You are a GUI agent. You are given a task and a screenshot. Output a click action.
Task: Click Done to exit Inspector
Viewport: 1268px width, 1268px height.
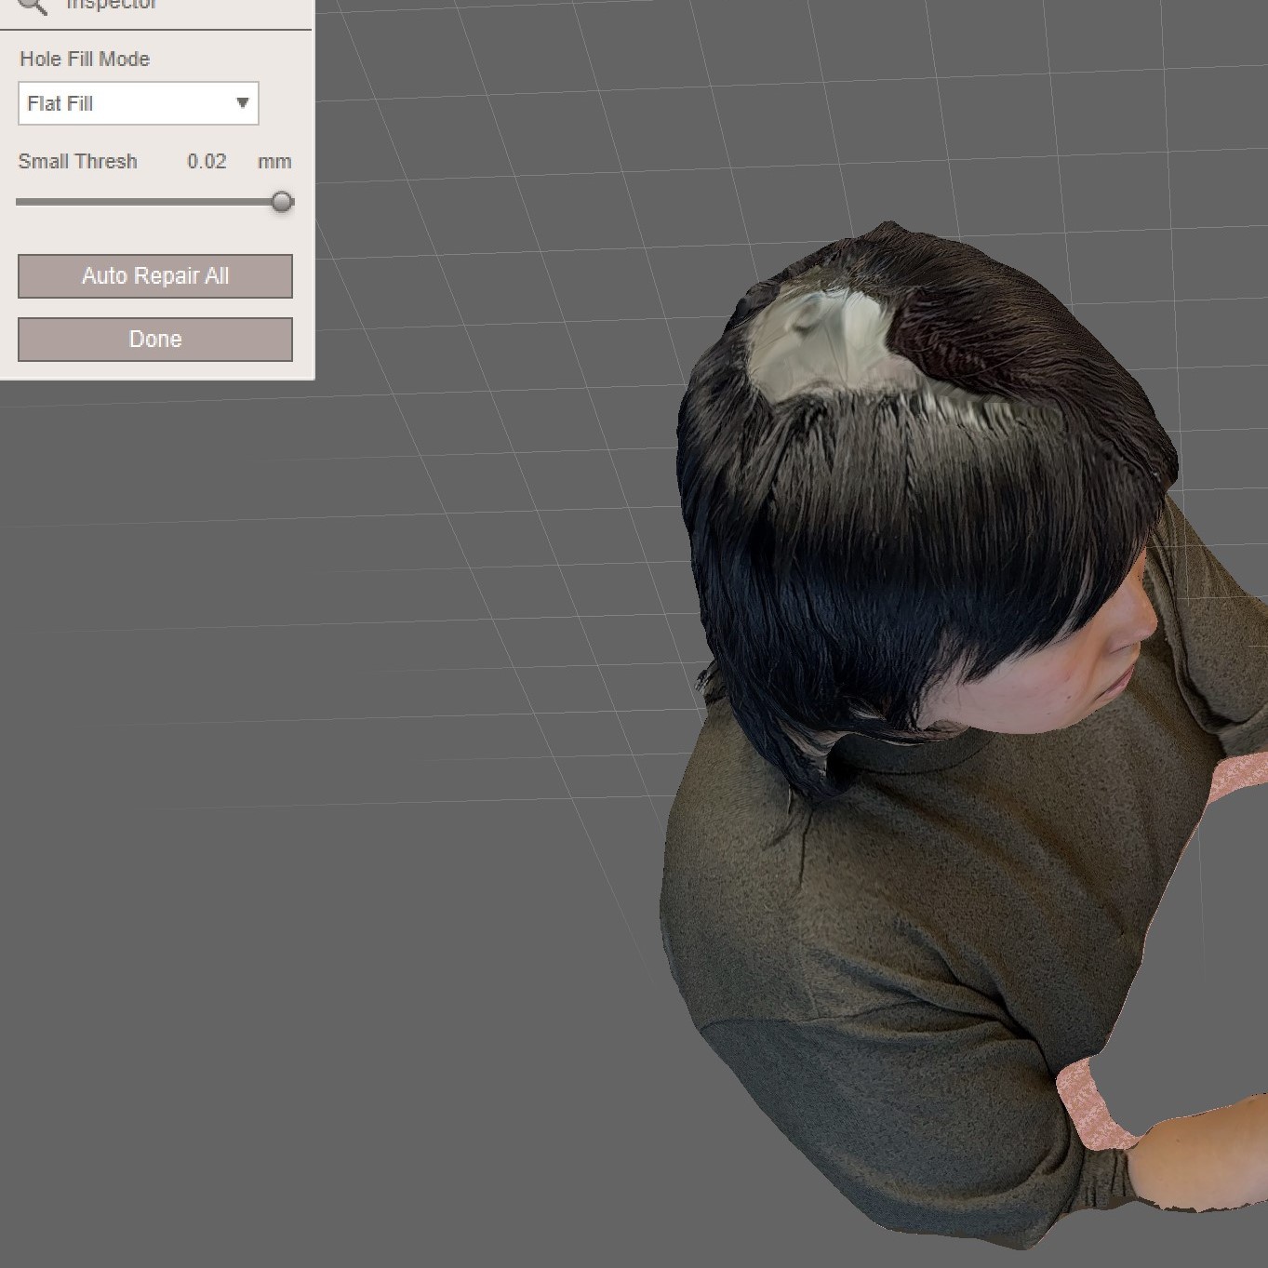[x=154, y=339]
